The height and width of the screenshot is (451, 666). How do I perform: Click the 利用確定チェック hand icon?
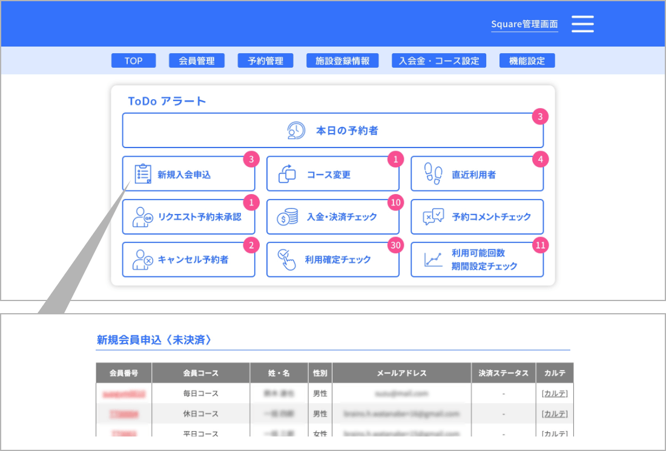(x=287, y=260)
